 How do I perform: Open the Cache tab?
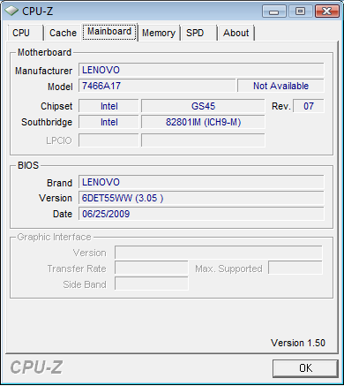[x=63, y=33]
